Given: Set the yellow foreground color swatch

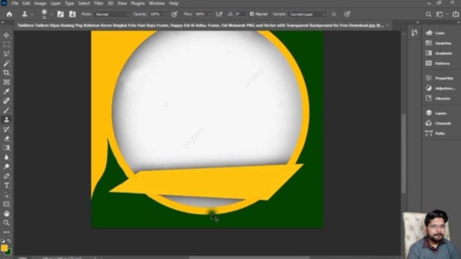Looking at the screenshot, I should tap(4, 248).
